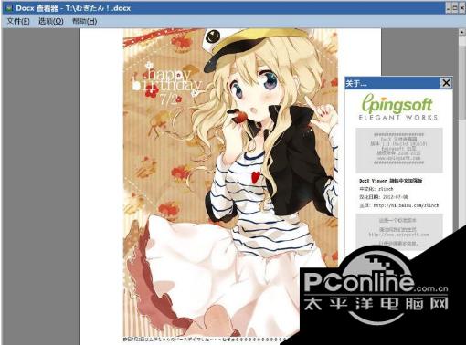This screenshot has width=466, height=345.
Task: Click the scroll-up arrow of the document scrollbar
Action: point(462,32)
